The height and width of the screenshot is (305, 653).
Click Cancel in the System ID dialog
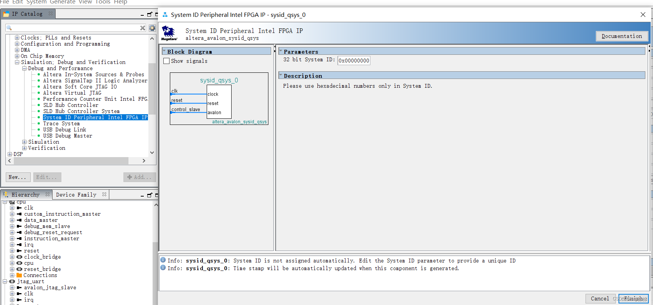coord(600,298)
